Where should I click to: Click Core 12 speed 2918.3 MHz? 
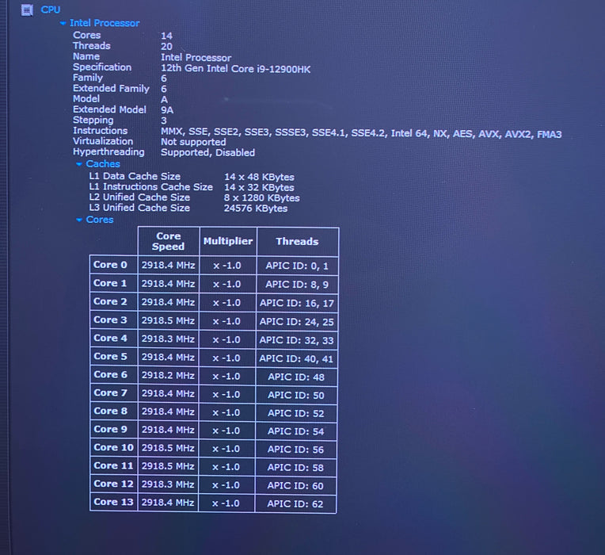tap(168, 484)
